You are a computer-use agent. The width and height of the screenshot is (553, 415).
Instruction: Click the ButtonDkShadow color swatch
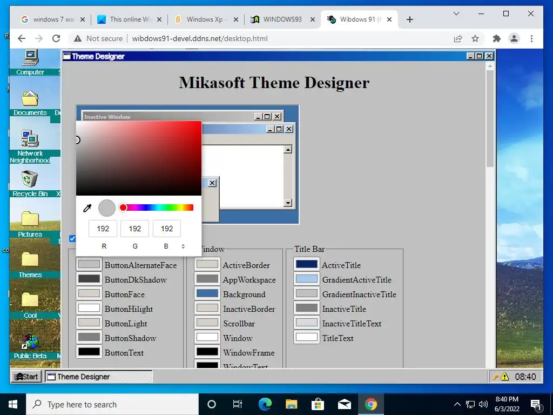89,279
